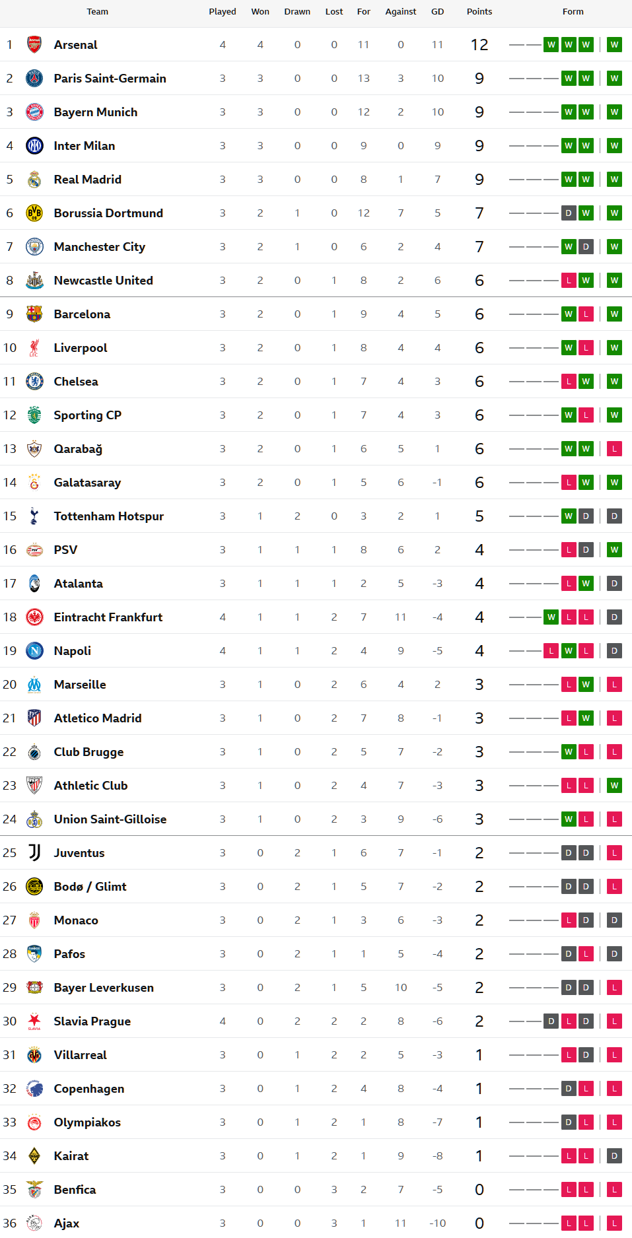Image resolution: width=632 pixels, height=1238 pixels.
Task: Click the Eintracht Frankfurt badge
Action: (34, 617)
